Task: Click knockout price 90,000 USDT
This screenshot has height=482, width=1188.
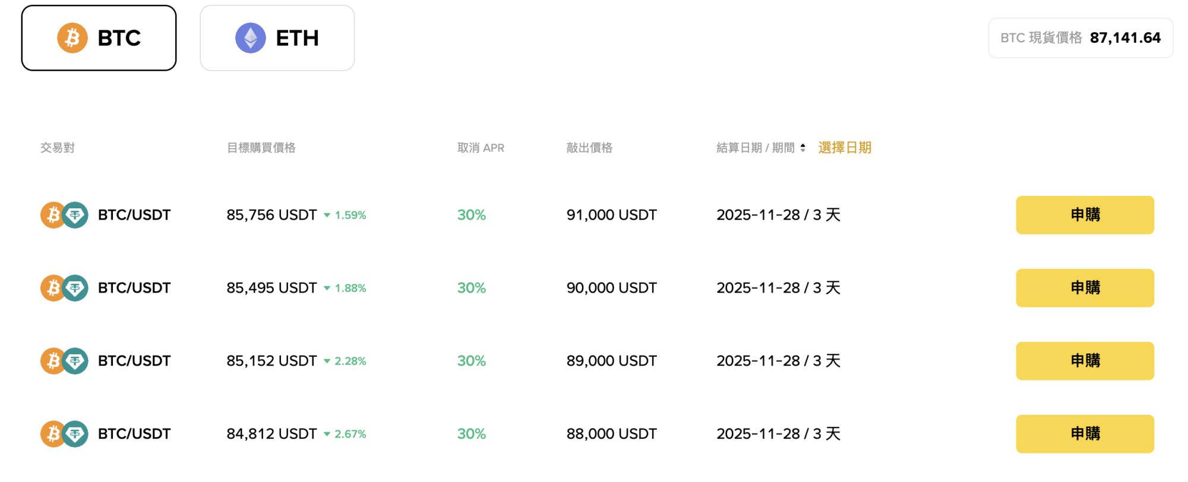Action: (611, 288)
